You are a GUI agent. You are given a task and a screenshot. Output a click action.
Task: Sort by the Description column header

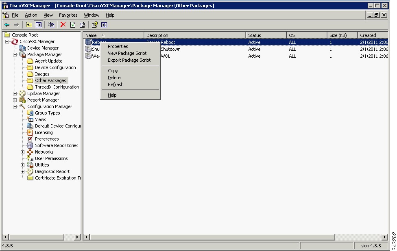[195, 35]
